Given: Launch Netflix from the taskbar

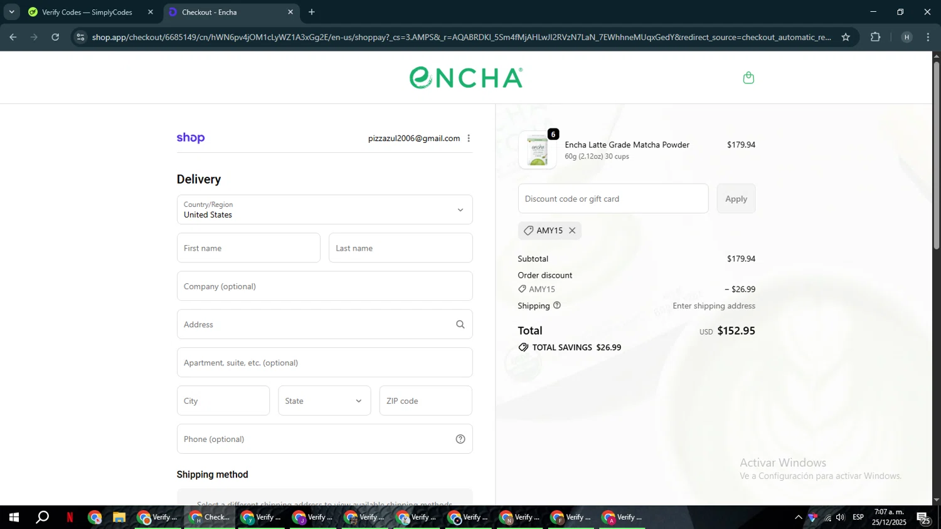Looking at the screenshot, I should (x=70, y=517).
